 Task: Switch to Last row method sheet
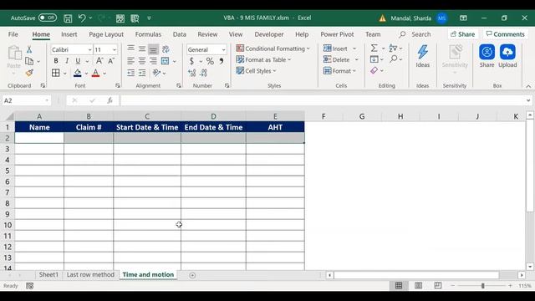90,275
